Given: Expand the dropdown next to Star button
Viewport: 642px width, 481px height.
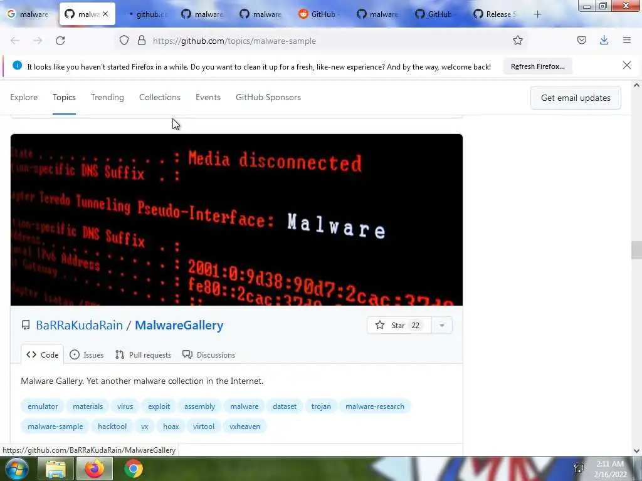Looking at the screenshot, I should pos(442,325).
